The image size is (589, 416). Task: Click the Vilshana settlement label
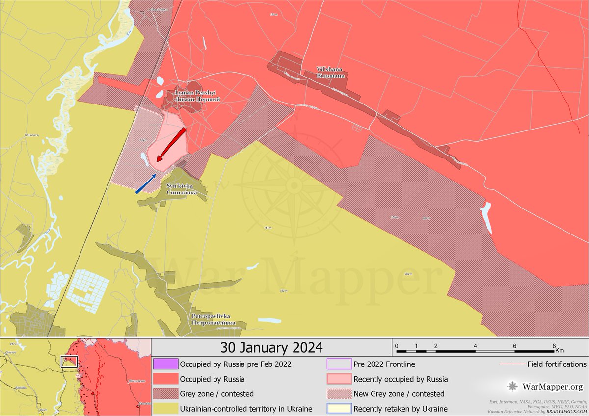point(330,73)
